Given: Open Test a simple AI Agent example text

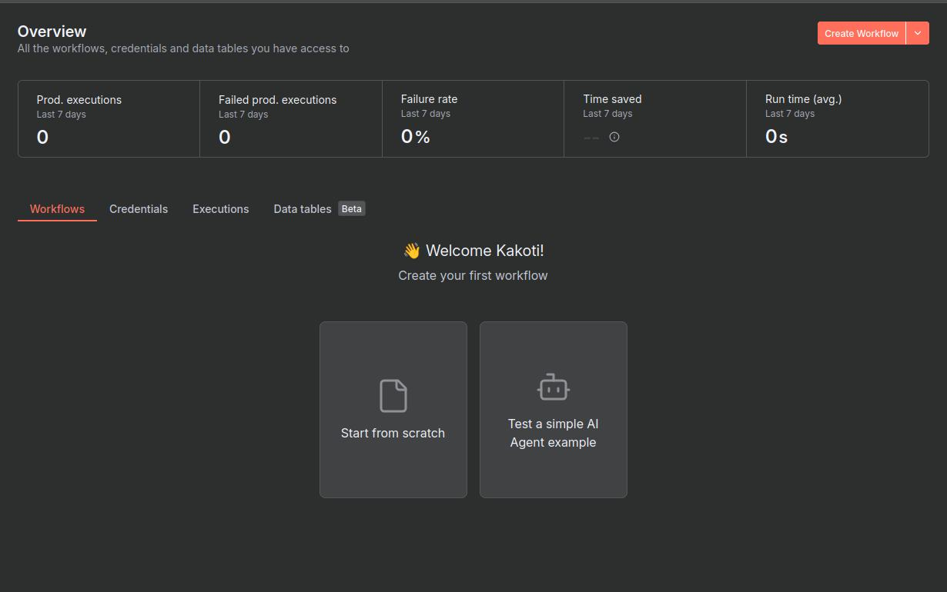Looking at the screenshot, I should pyautogui.click(x=553, y=433).
